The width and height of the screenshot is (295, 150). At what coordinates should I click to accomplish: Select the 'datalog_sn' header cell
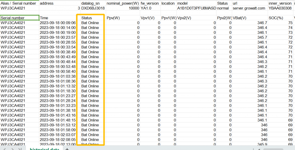tap(93, 3)
